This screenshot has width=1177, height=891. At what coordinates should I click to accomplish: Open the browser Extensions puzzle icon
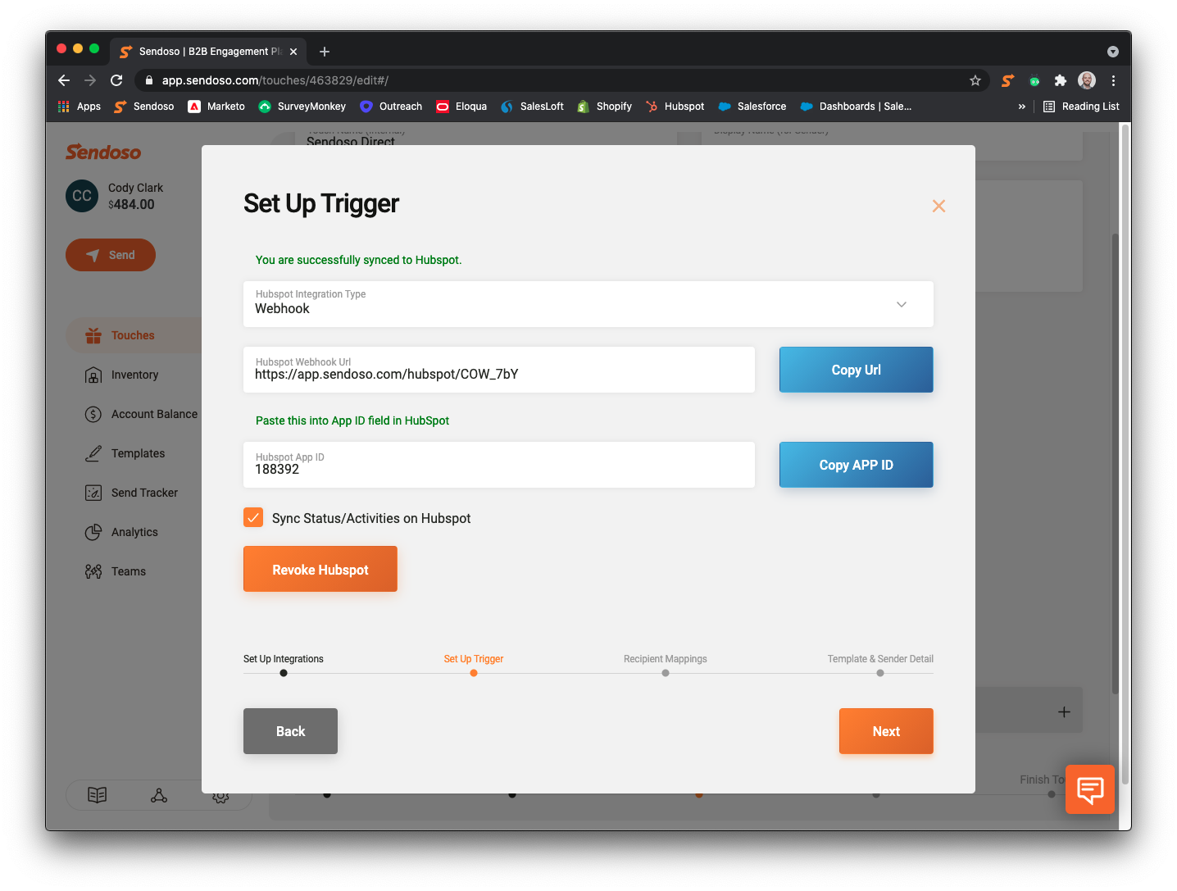click(x=1060, y=80)
